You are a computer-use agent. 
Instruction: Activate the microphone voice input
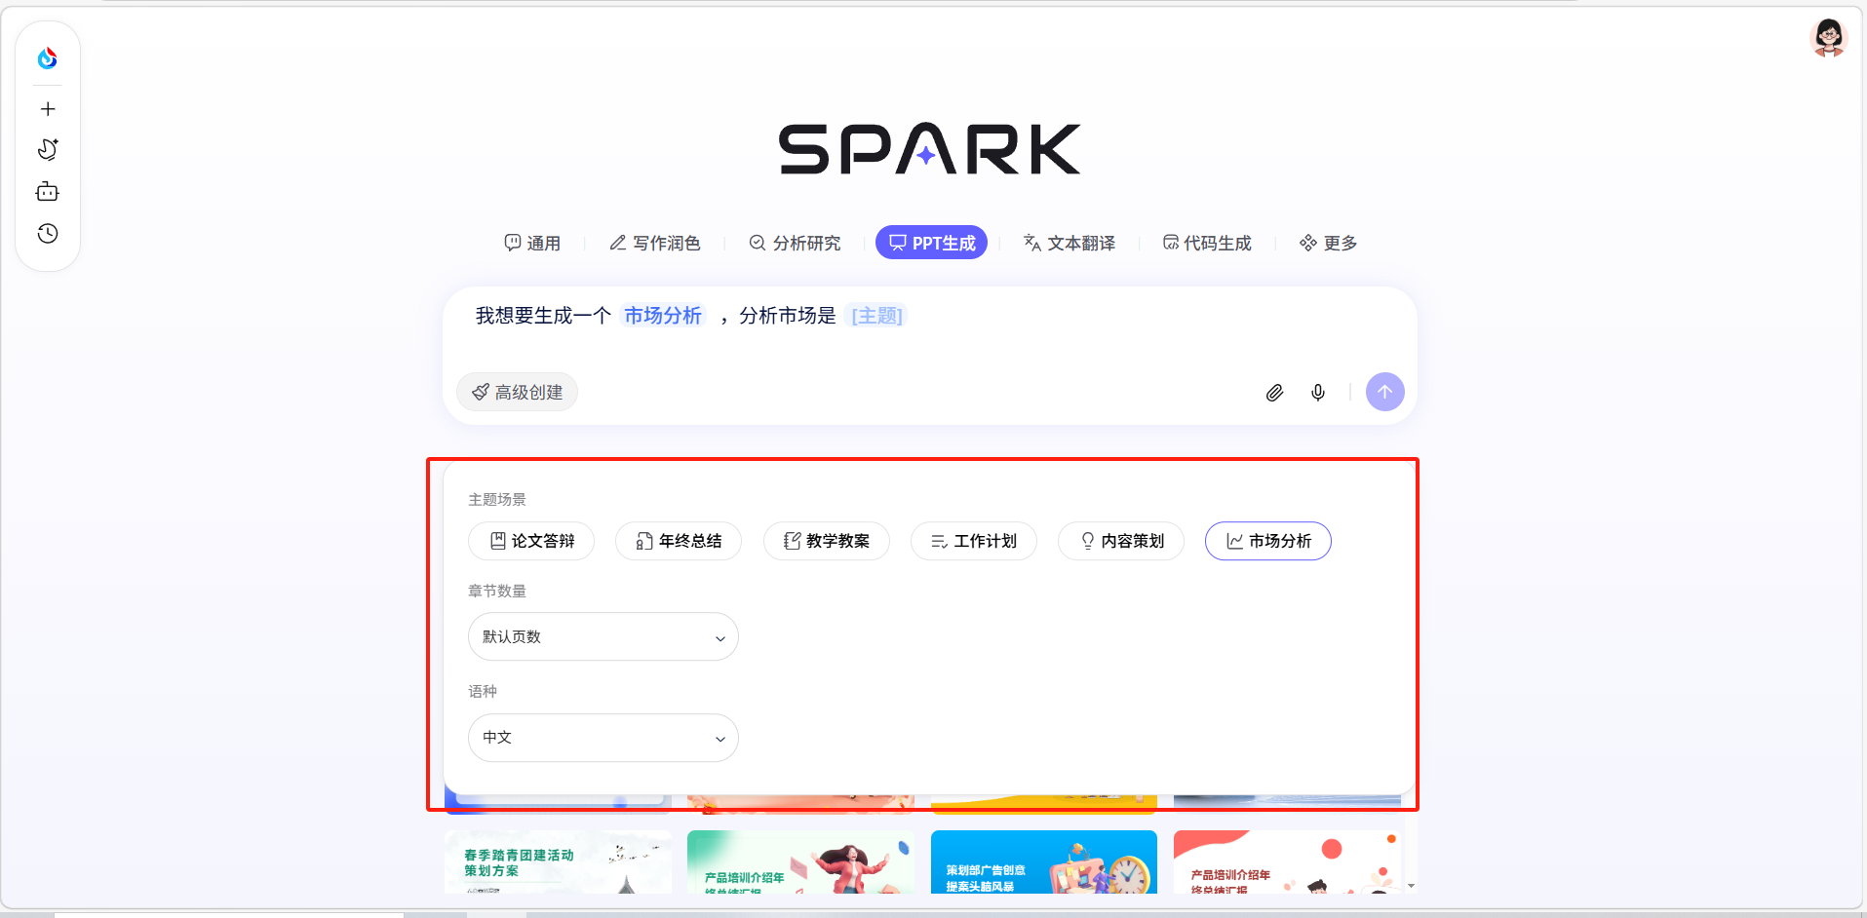(1318, 393)
